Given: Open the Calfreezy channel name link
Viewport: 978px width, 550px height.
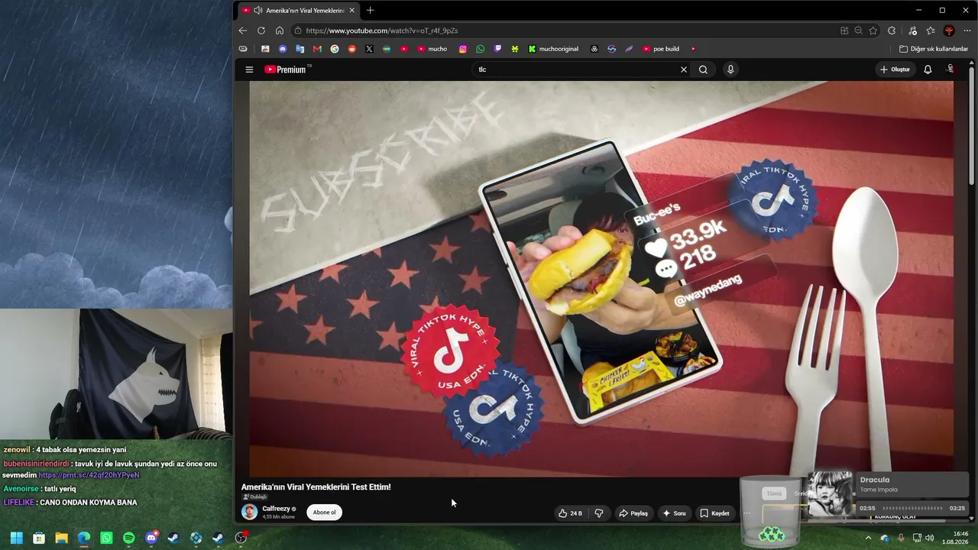Looking at the screenshot, I should pos(276,509).
